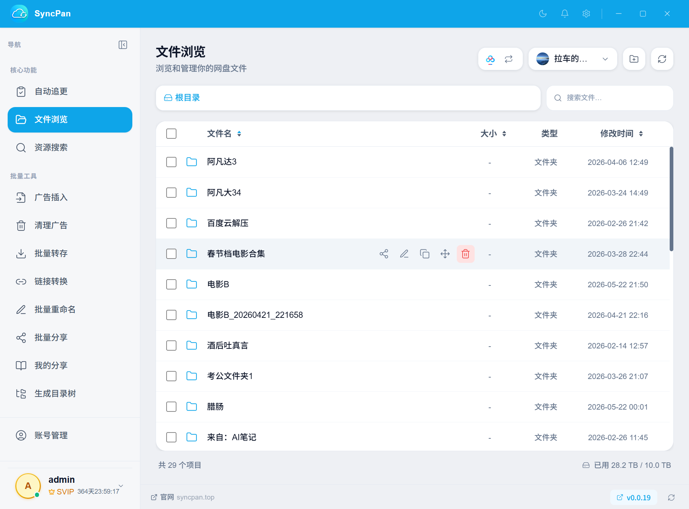Click the SyncPan cloud logo
Image resolution: width=689 pixels, height=509 pixels.
(x=19, y=14)
